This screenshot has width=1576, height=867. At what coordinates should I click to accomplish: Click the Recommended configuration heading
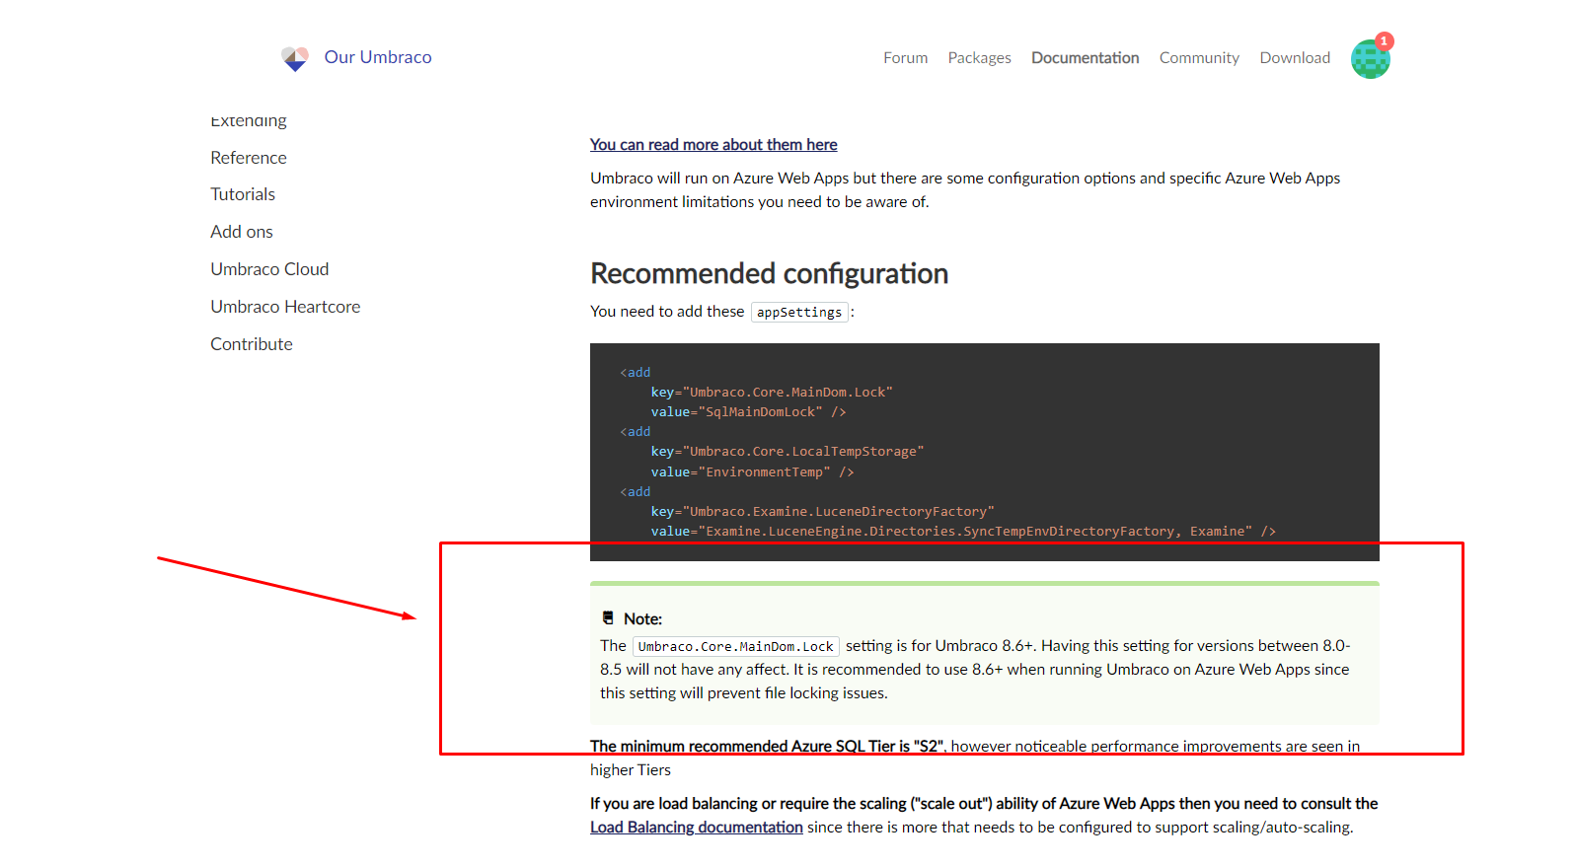[769, 273]
